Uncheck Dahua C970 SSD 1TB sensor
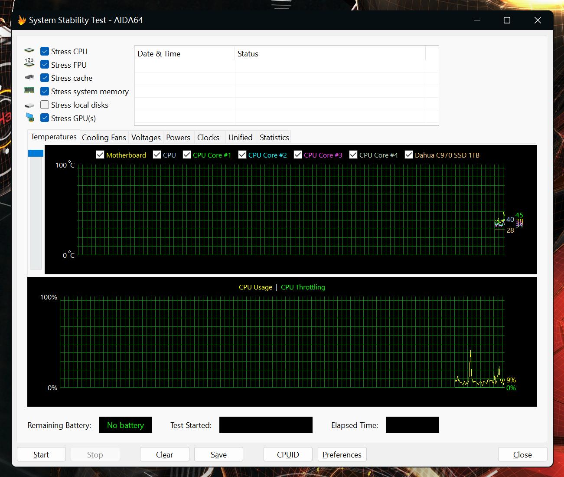564x477 pixels. 409,155
